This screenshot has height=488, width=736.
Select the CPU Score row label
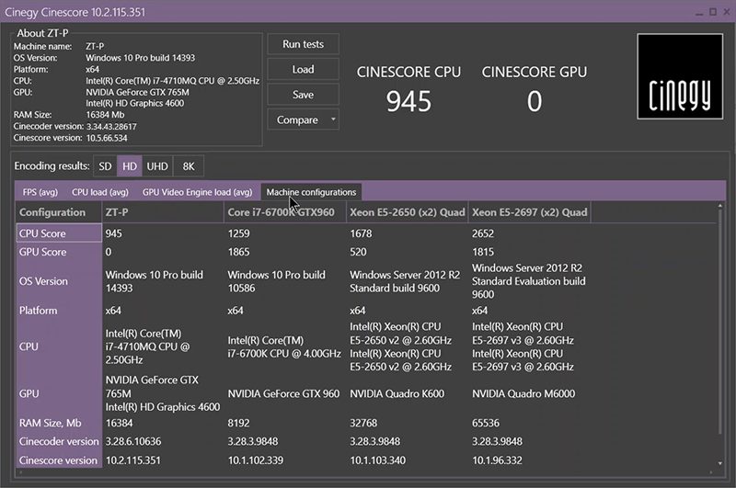point(59,233)
